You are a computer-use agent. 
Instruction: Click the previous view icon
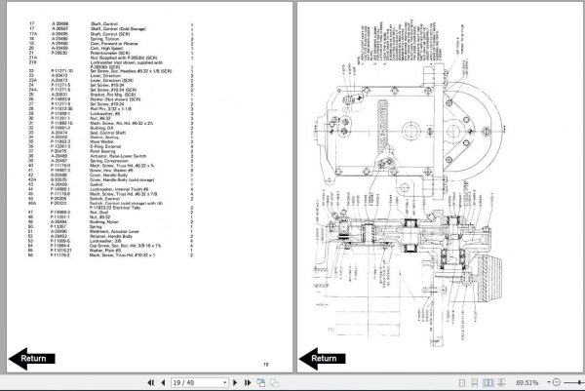(x=261, y=382)
